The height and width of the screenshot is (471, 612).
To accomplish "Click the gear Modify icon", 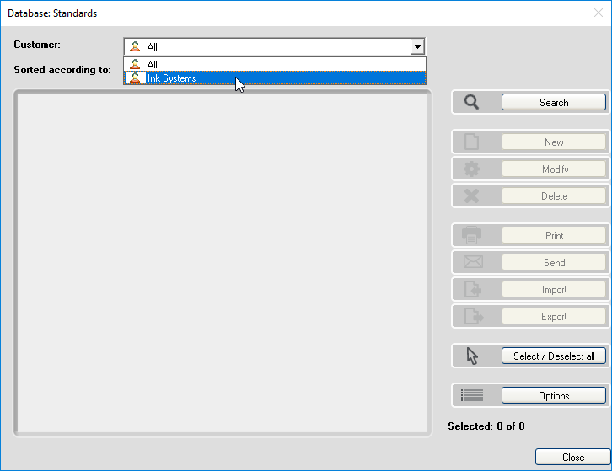I will point(471,169).
